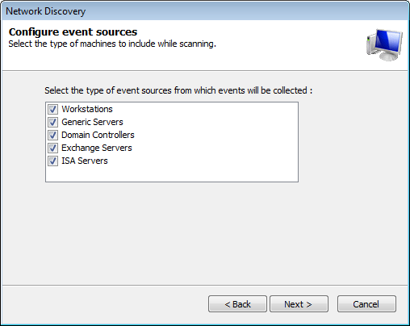Cancel the Network Discovery wizard
Screen dimensions: 410x326
(x=366, y=304)
